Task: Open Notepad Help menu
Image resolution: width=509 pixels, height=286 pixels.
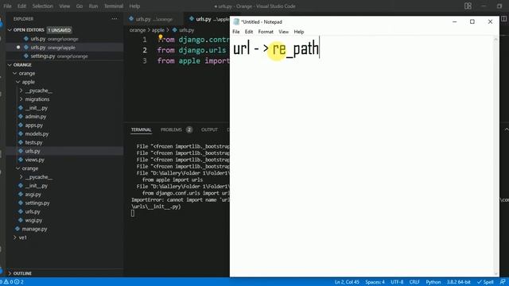Action: (299, 32)
